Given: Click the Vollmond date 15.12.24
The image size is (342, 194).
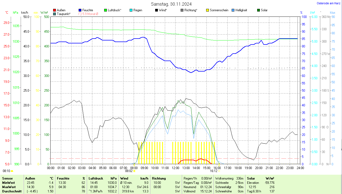Looking at the screenshot, I should point(206,191).
